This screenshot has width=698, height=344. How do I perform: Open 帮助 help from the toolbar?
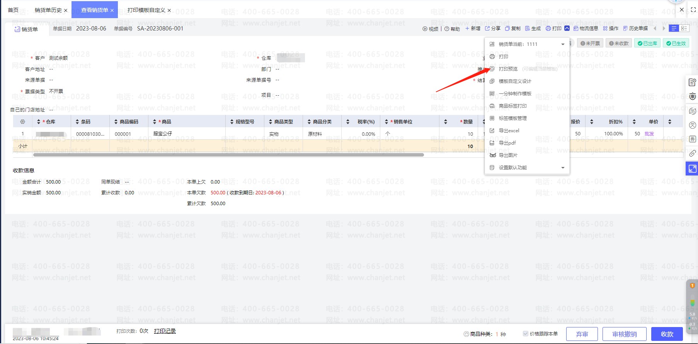(452, 29)
